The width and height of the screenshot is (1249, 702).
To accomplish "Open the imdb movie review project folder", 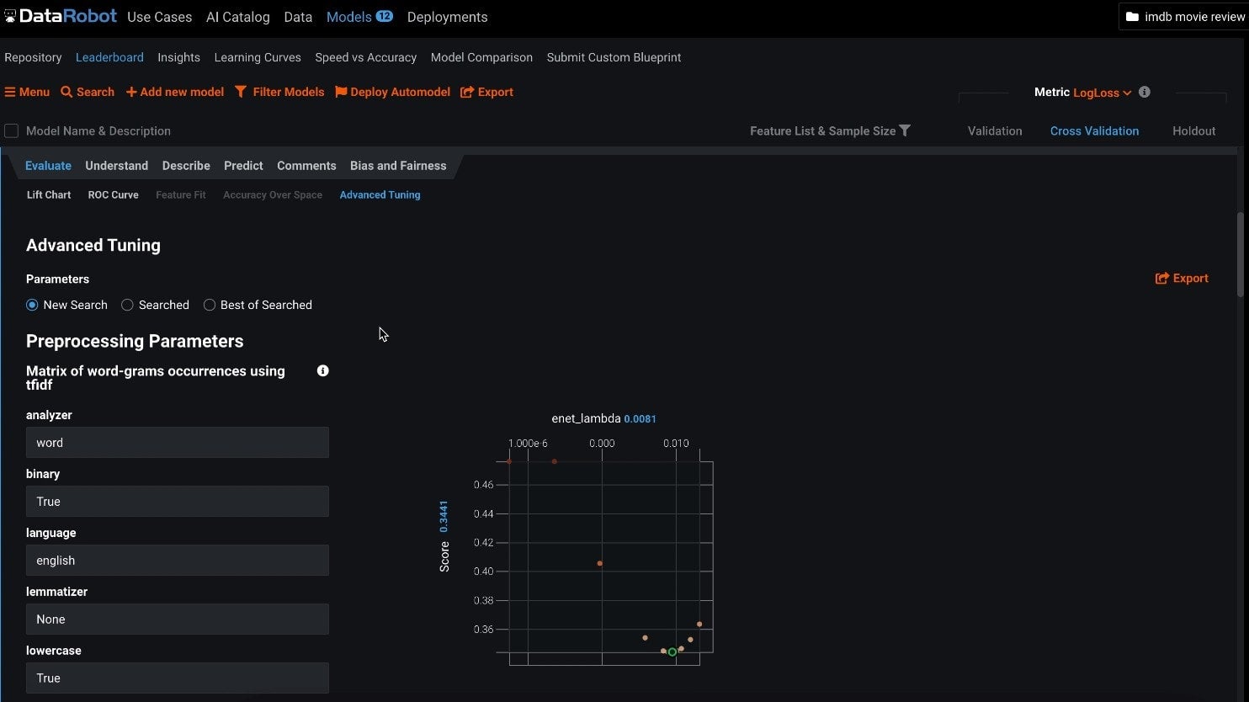I will pos(1184,17).
